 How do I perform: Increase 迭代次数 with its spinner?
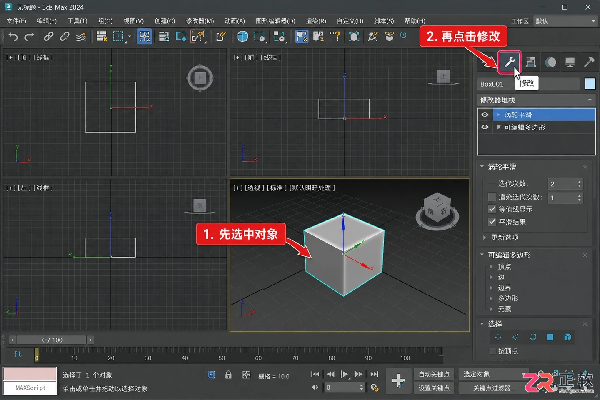click(x=580, y=182)
